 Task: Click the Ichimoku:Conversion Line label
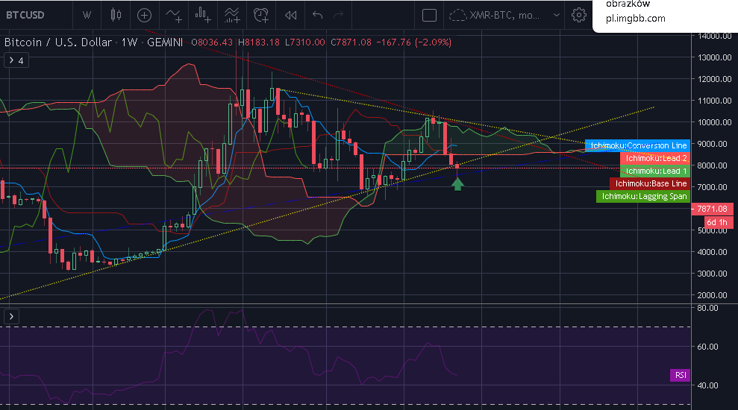(x=638, y=146)
